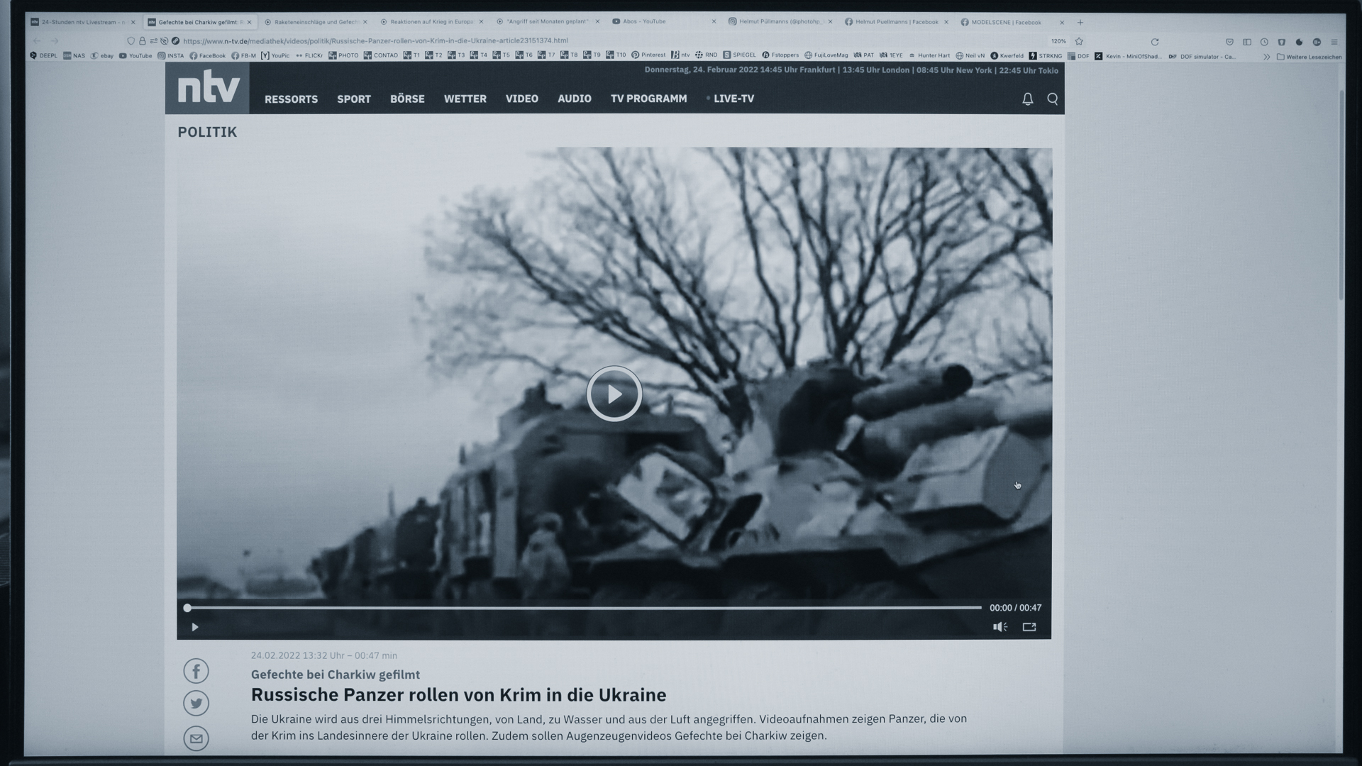Click the ntv logo
This screenshot has height=766, width=1362.
[207, 88]
